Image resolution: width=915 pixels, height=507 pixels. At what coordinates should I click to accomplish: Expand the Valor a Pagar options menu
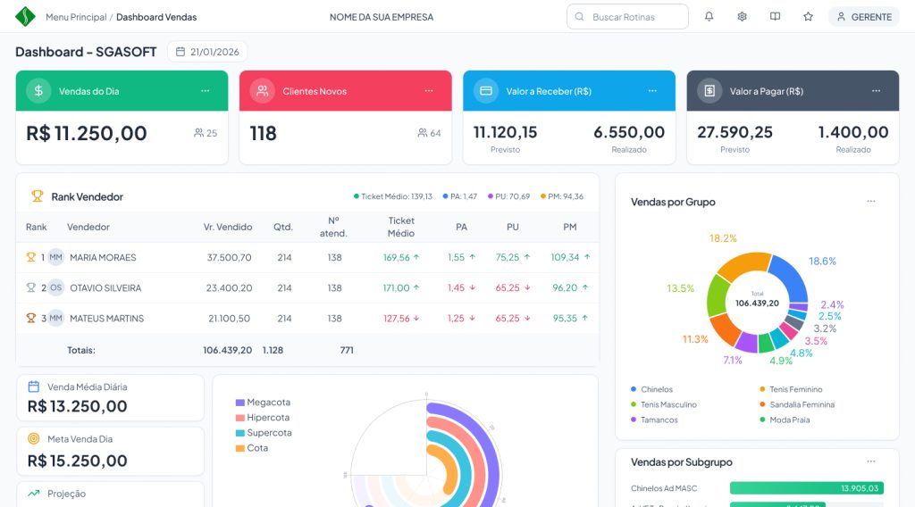click(877, 91)
